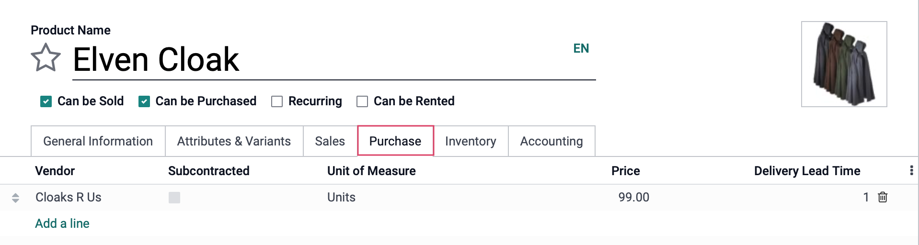Switch to Attributes & Variants tab
The height and width of the screenshot is (245, 919).
click(x=234, y=141)
